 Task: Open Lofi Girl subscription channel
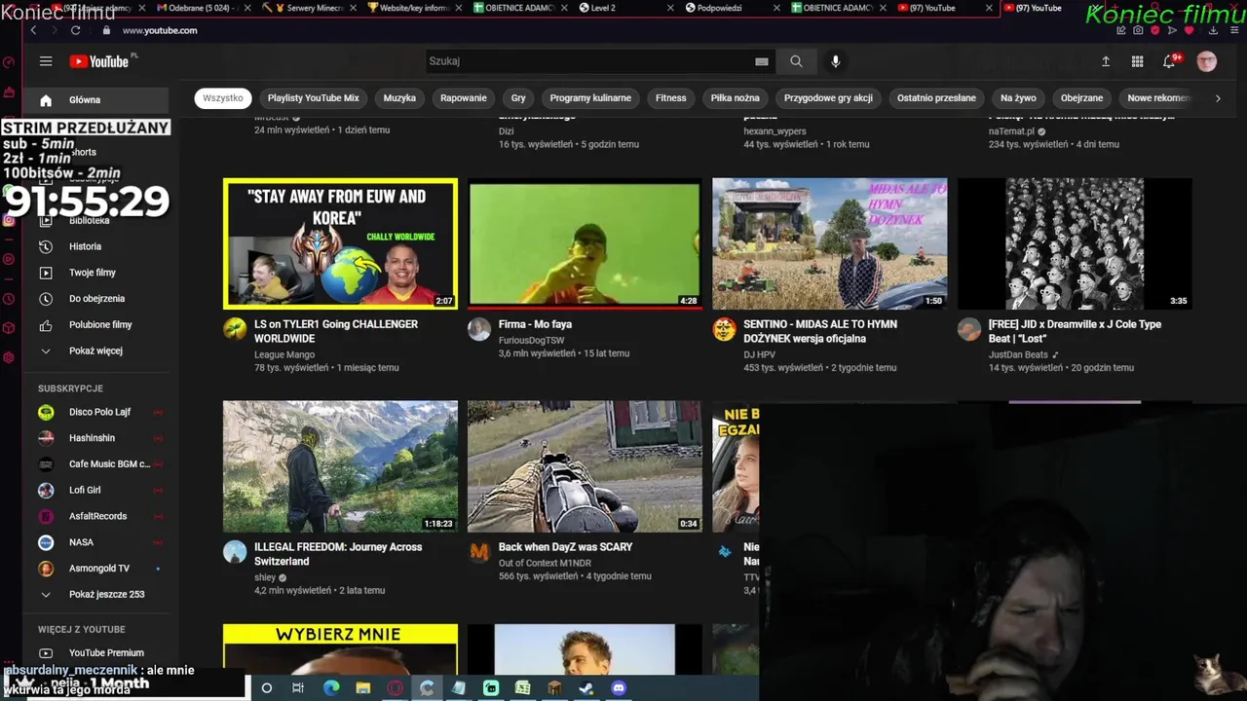point(97,490)
